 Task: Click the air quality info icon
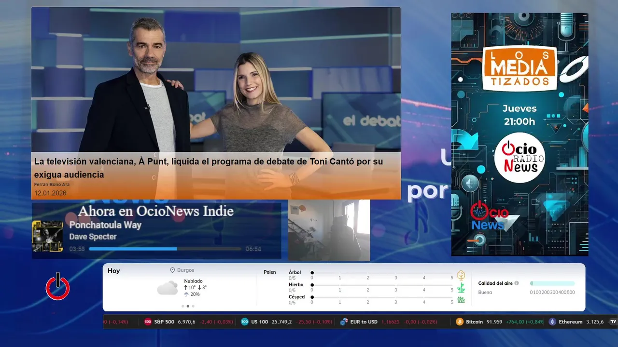click(x=517, y=283)
